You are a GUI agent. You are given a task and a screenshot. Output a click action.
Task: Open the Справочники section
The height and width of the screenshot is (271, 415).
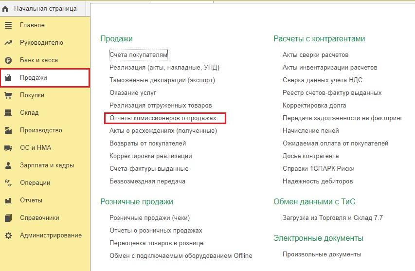tap(45, 218)
